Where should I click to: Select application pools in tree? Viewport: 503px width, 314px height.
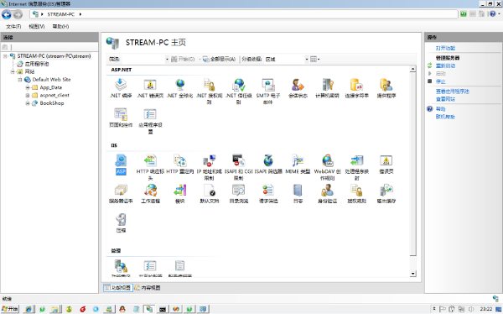pyautogui.click(x=37, y=64)
